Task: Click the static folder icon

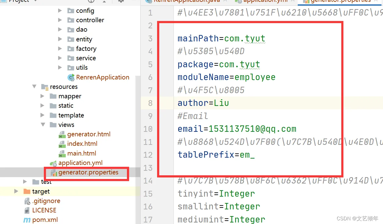Action: pyautogui.click(x=53, y=106)
